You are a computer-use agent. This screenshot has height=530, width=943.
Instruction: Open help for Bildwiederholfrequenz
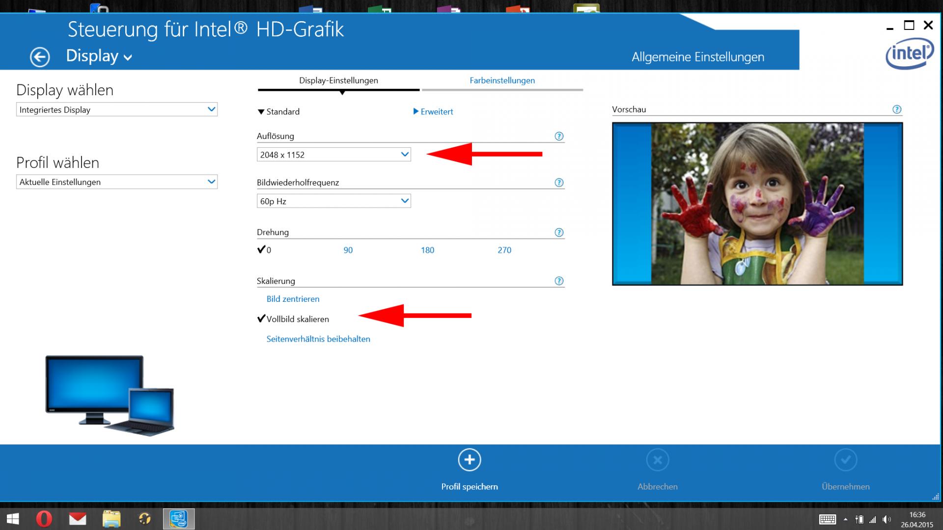tap(559, 183)
